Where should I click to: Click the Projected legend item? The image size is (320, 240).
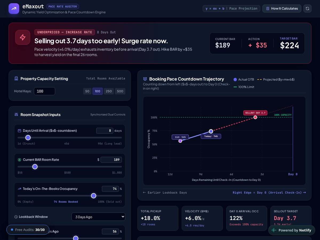276,79
